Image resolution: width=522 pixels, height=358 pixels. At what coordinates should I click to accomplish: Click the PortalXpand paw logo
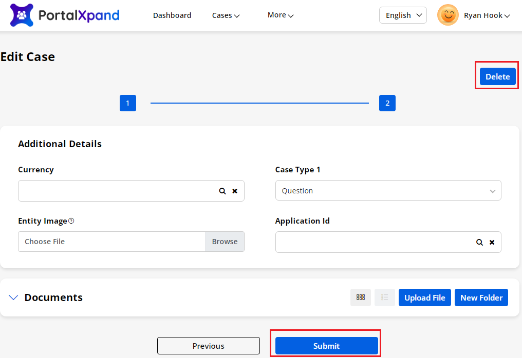pyautogui.click(x=22, y=15)
